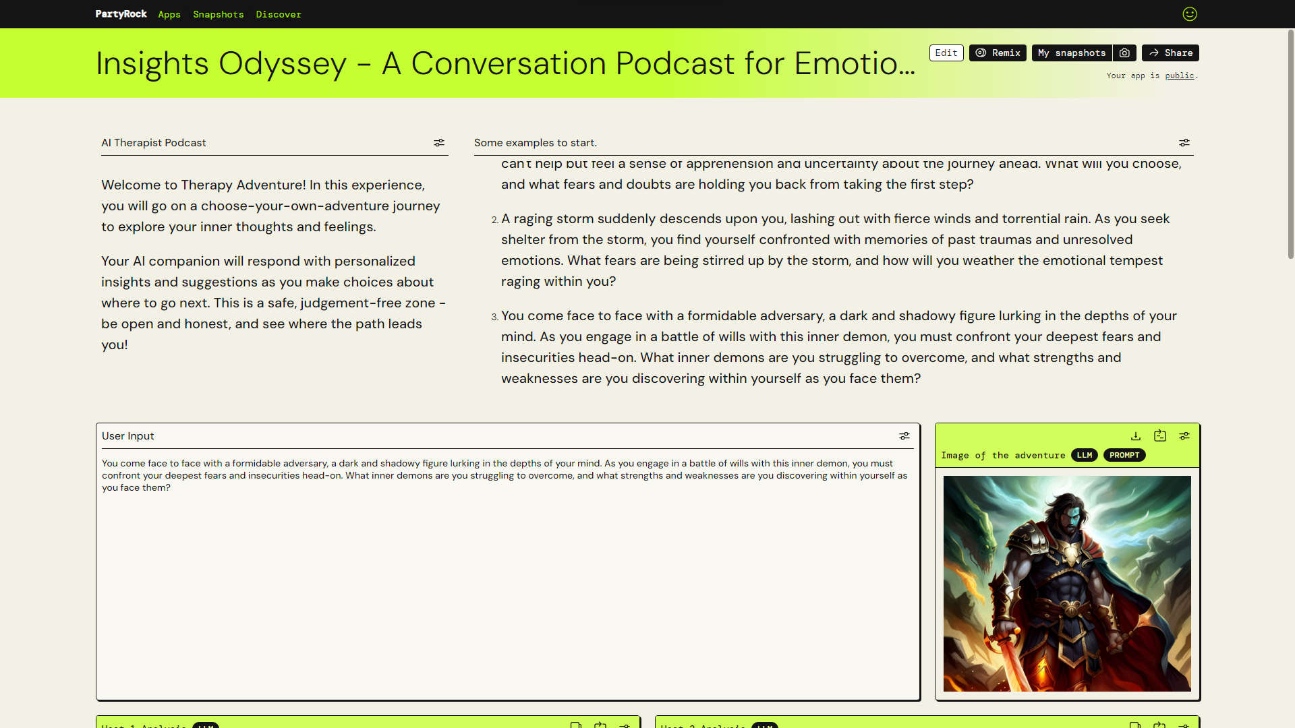
Task: Download the adventure image
Action: (x=1136, y=435)
